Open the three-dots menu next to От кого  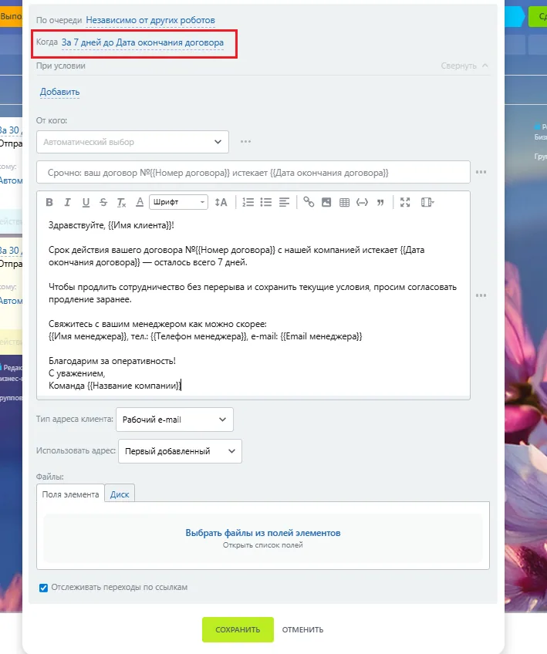pos(246,142)
